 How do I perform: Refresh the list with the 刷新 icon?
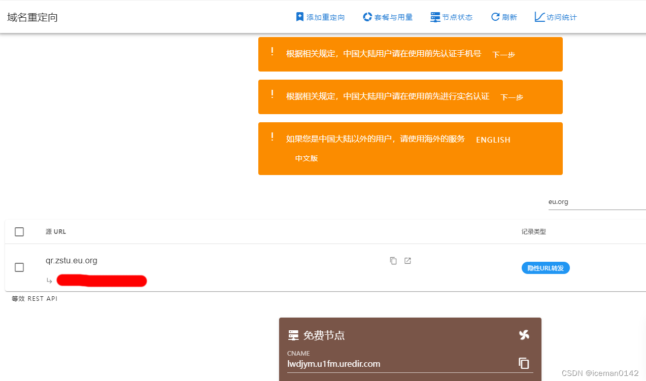tap(494, 16)
